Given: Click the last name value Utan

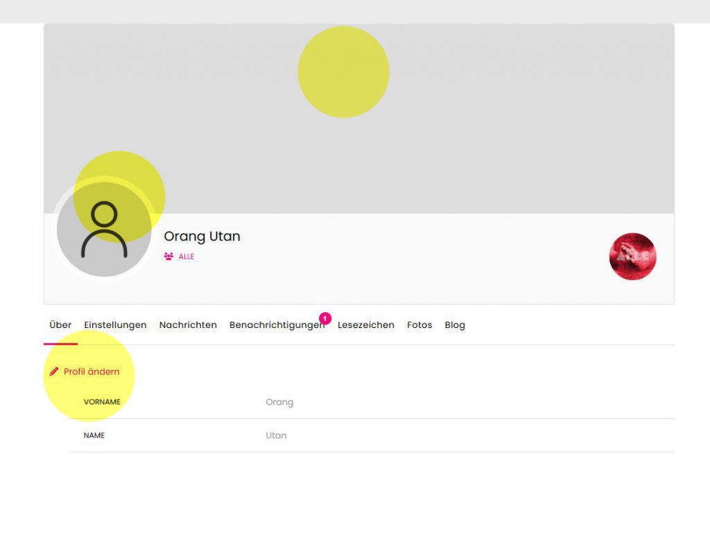Looking at the screenshot, I should (276, 436).
